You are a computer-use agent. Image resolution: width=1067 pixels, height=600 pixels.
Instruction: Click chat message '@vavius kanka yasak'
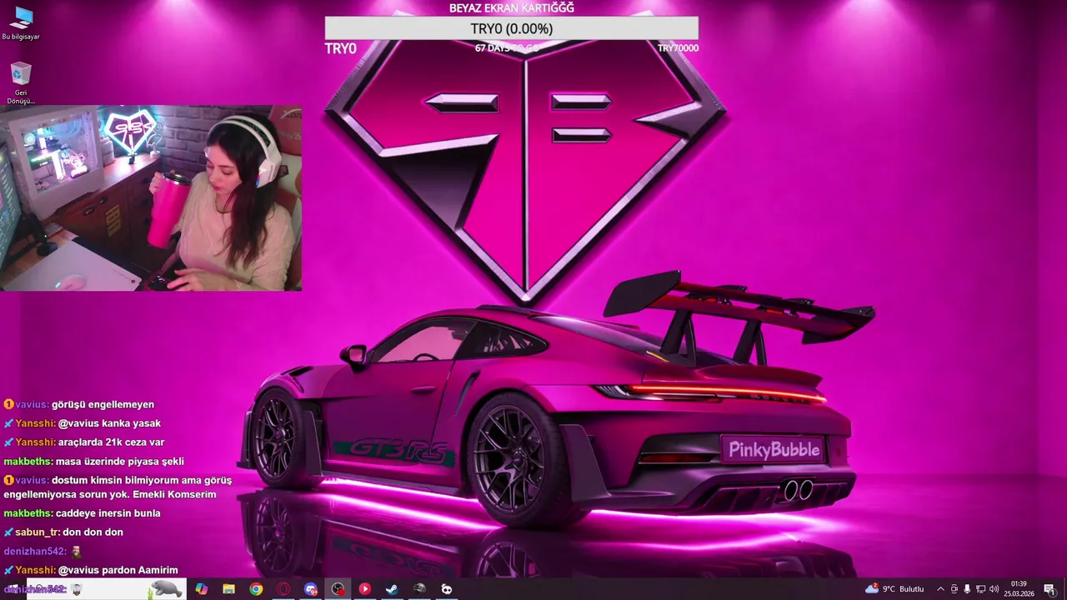[109, 423]
